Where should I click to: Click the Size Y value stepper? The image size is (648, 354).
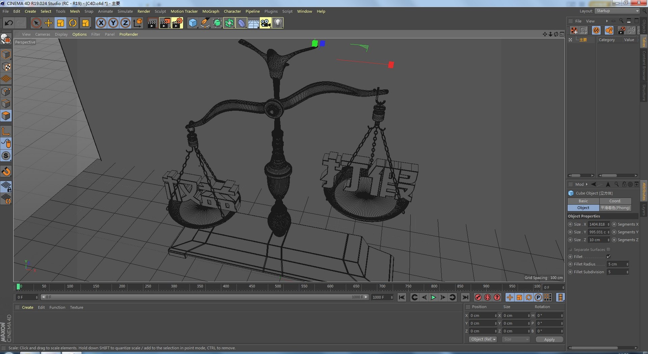click(x=609, y=232)
